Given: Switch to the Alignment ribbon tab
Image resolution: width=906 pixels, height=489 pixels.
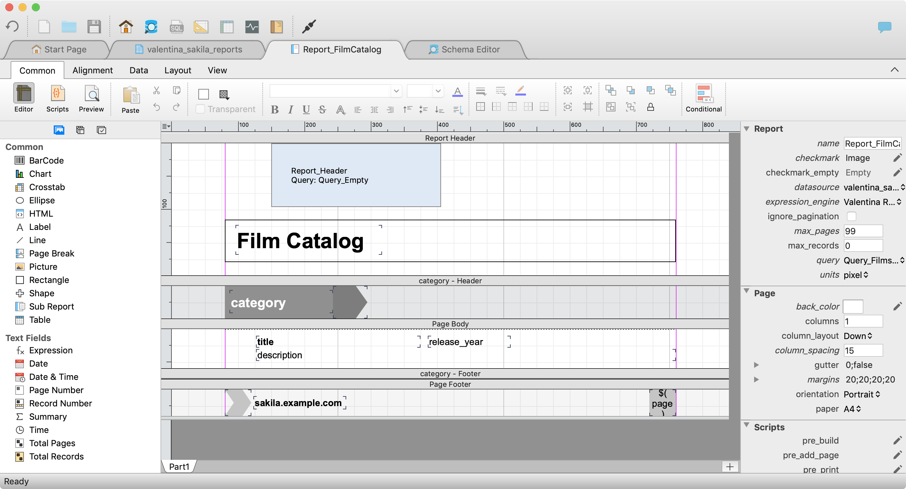Looking at the screenshot, I should (93, 70).
